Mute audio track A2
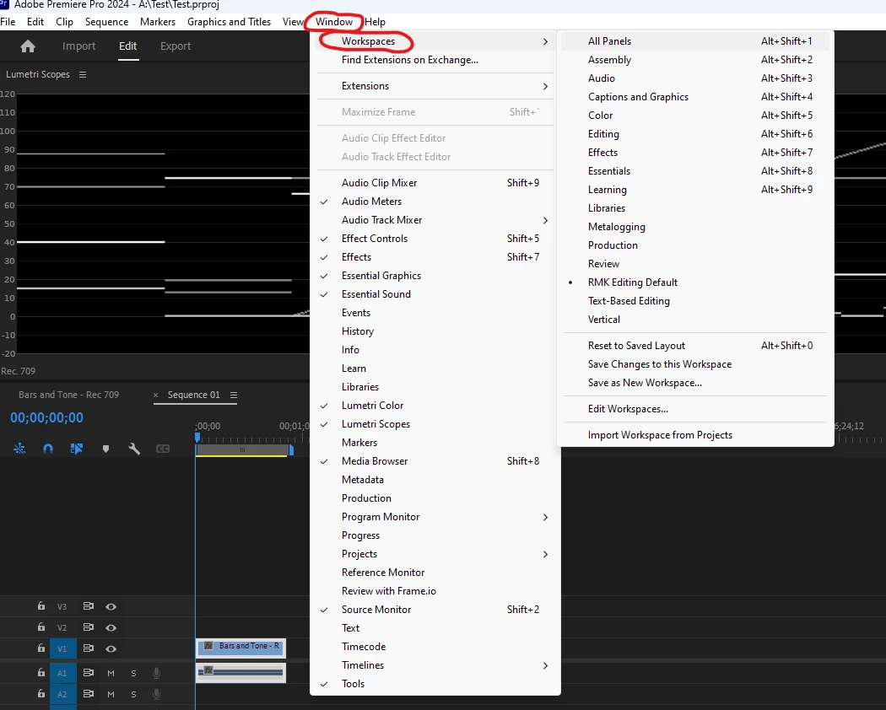The width and height of the screenshot is (886, 710). [111, 694]
